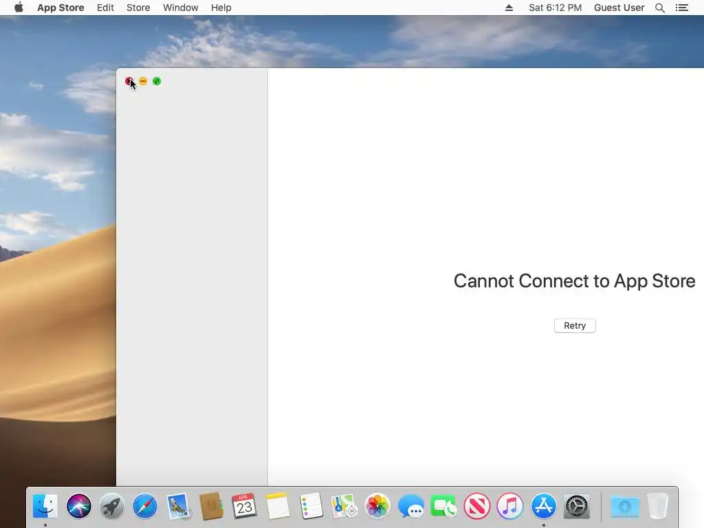This screenshot has width=704, height=528.
Task: Open Calendar icon showing 23
Action: pos(244,506)
